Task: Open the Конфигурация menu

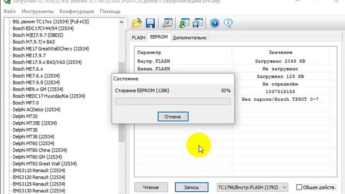Action: (77, 11)
